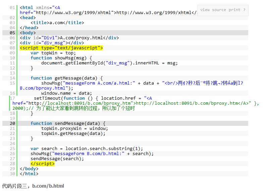This screenshot has height=192, width=268.
Task: Click line number 24 in gutter
Action: (12, 143)
